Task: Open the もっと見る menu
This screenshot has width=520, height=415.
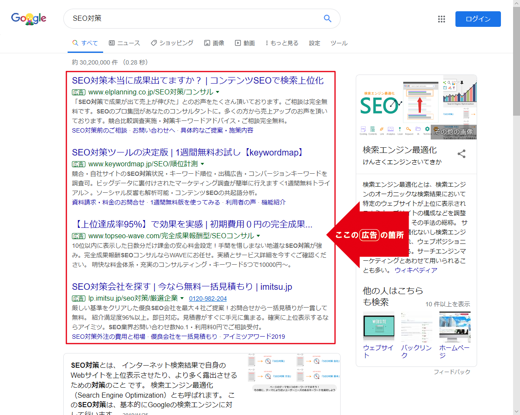Action: tap(282, 43)
